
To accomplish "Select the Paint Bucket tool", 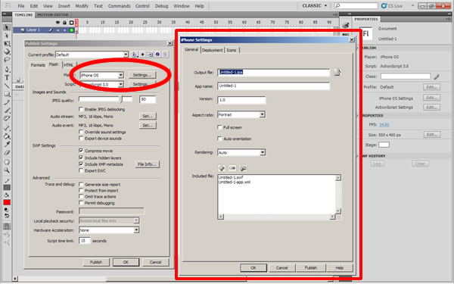I will click(x=7, y=136).
